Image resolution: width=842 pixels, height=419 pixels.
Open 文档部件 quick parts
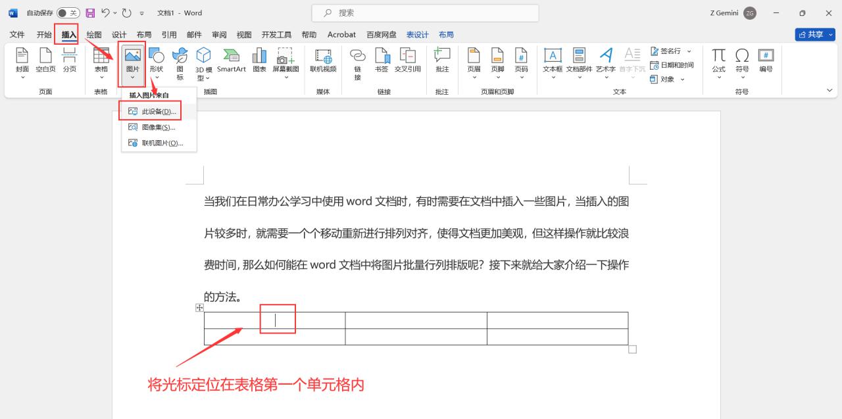(579, 64)
